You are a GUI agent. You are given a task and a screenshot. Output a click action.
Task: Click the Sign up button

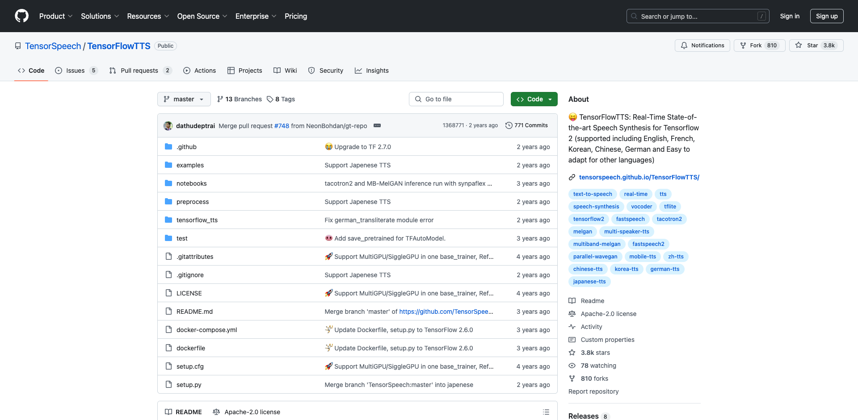[827, 16]
